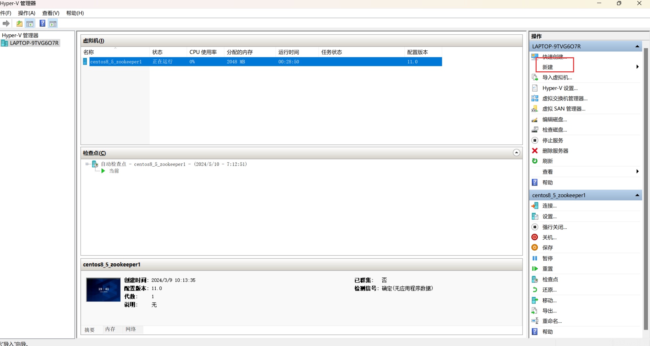Click the up-folder toolbar icon
Viewport: 650px width, 346px height.
click(20, 23)
